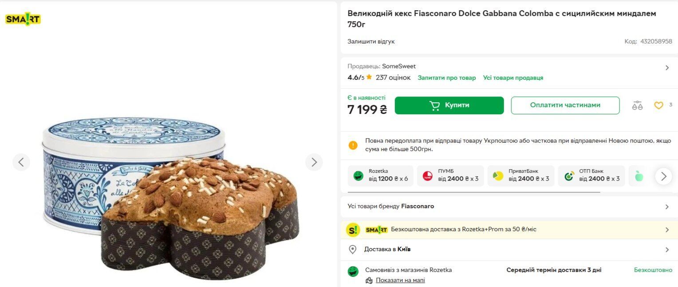This screenshot has height=287, width=678.
Task: Show previous product photo
Action: click(21, 162)
